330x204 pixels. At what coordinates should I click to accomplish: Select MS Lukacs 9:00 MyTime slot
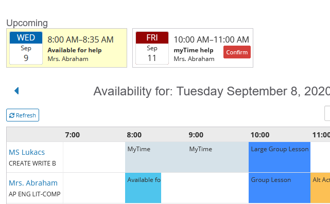pyautogui.click(x=218, y=157)
